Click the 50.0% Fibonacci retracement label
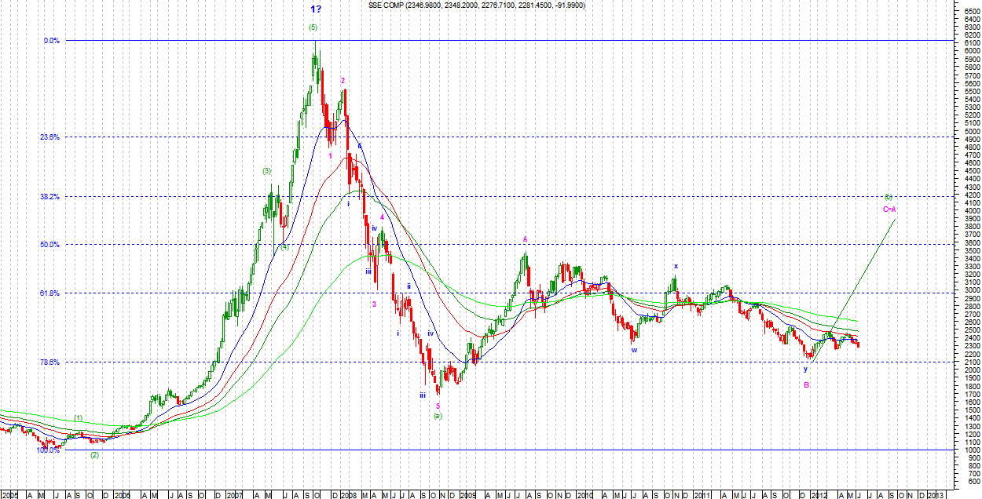This screenshot has width=982, height=499. click(x=49, y=245)
